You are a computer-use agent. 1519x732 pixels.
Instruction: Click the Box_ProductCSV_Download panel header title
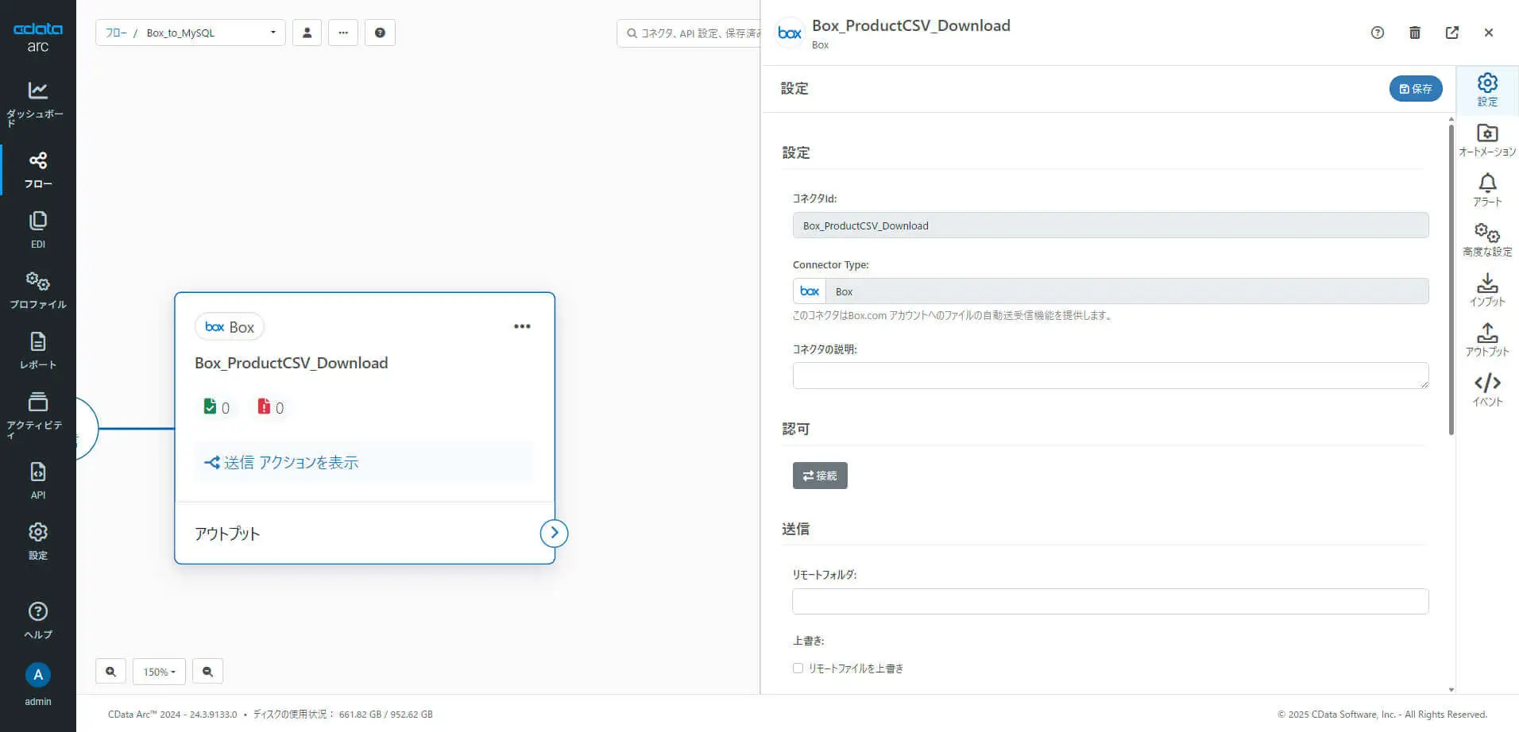click(911, 25)
